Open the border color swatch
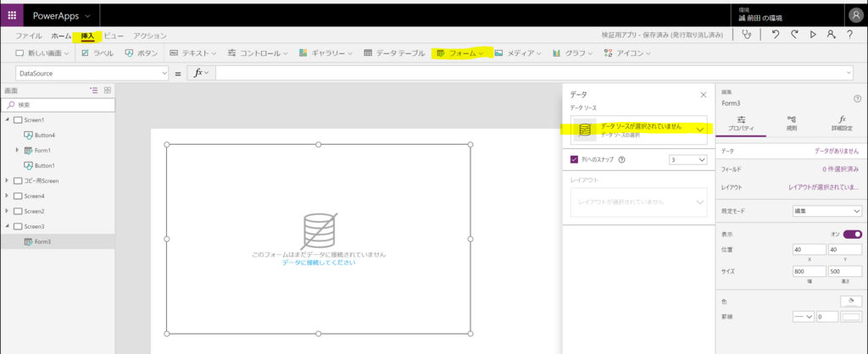868x354 pixels. 851,317
